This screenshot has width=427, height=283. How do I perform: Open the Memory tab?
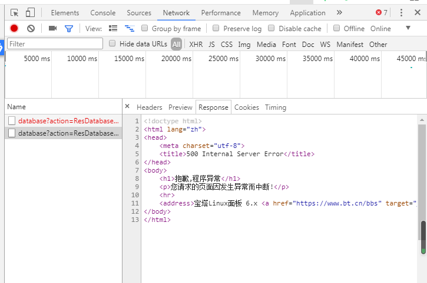coord(266,13)
